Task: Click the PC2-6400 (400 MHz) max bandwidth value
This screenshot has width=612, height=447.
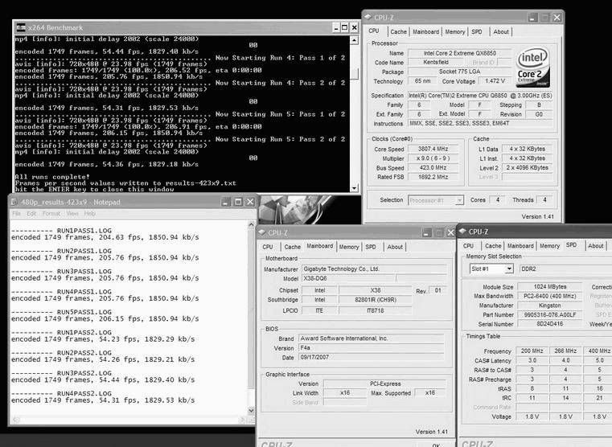Action: (549, 296)
